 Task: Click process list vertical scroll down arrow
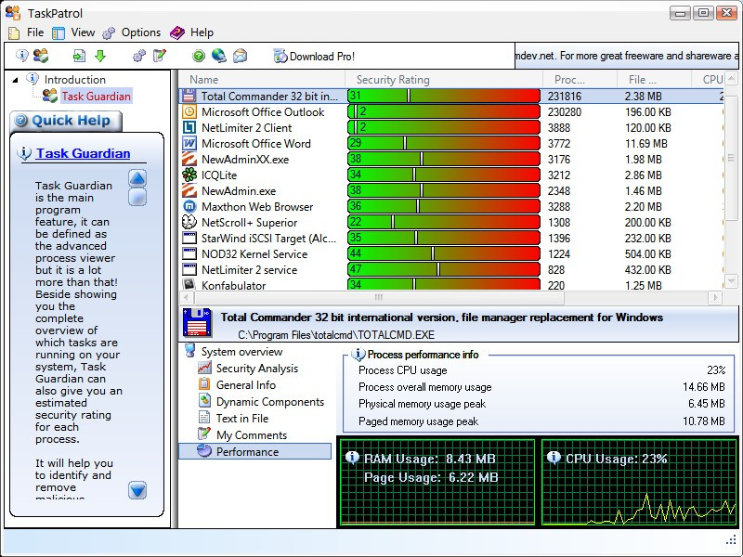[731, 281]
